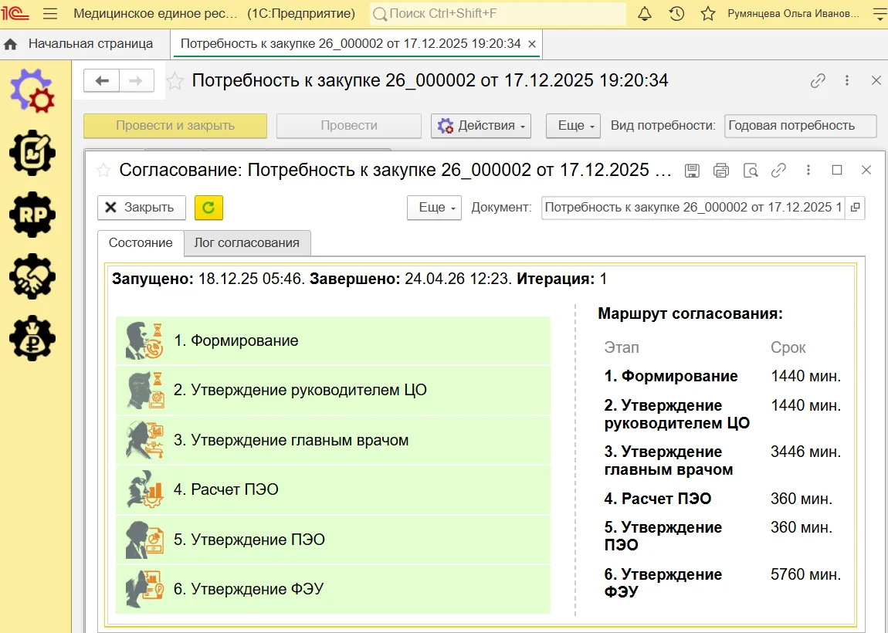The image size is (888, 633).
Task: Print the Согласование form
Action: click(721, 170)
